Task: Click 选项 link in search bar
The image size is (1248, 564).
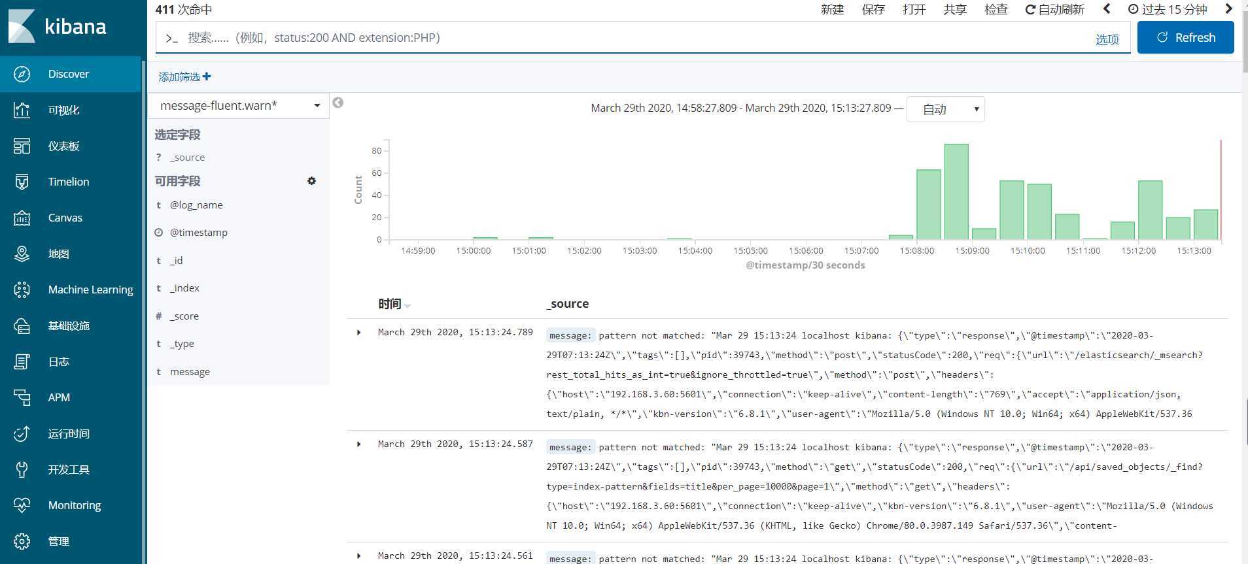Action: (x=1107, y=39)
